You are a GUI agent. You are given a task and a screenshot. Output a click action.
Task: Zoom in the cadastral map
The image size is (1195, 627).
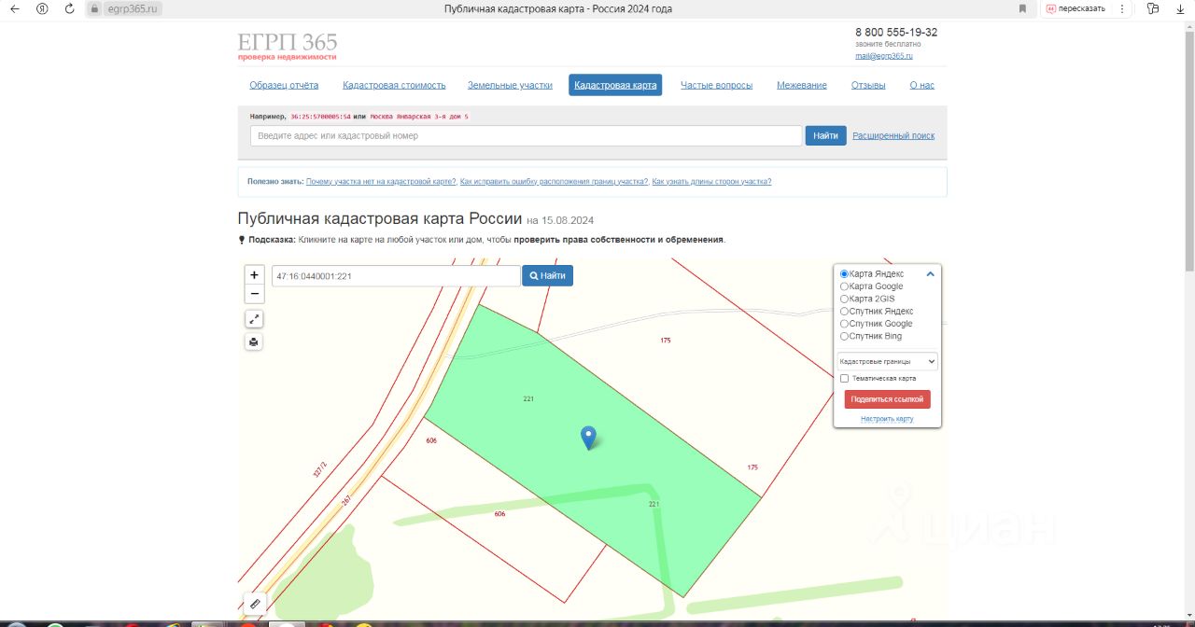coord(254,275)
